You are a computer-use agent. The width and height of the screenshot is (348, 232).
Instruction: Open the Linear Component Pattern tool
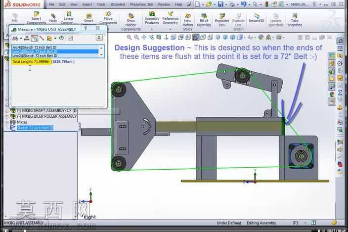click(x=69, y=18)
